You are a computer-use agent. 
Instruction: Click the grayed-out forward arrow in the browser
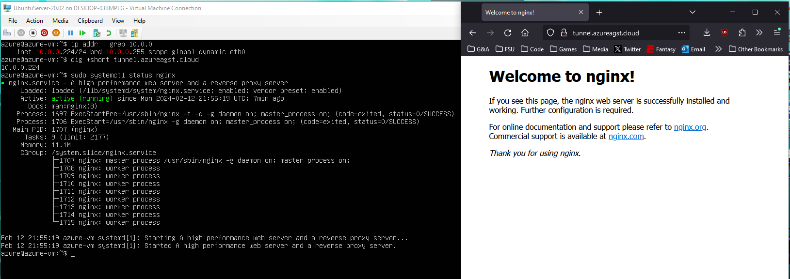pyautogui.click(x=490, y=33)
